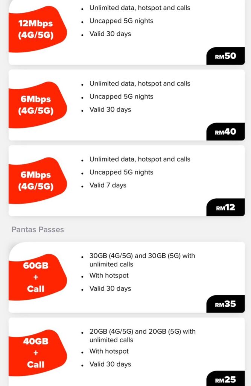251x386 pixels.
Task: Select the RM12 price tag
Action: pyautogui.click(x=225, y=207)
